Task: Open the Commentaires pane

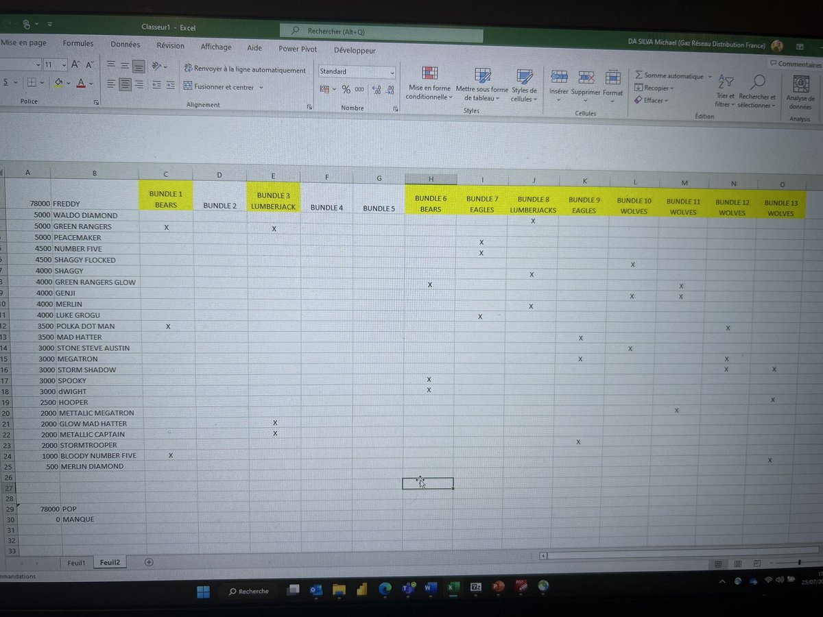Action: (x=796, y=64)
